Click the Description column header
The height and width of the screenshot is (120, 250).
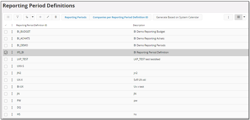click(x=139, y=25)
